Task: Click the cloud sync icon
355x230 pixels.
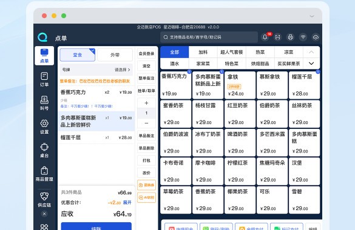Action: pyautogui.click(x=316, y=37)
